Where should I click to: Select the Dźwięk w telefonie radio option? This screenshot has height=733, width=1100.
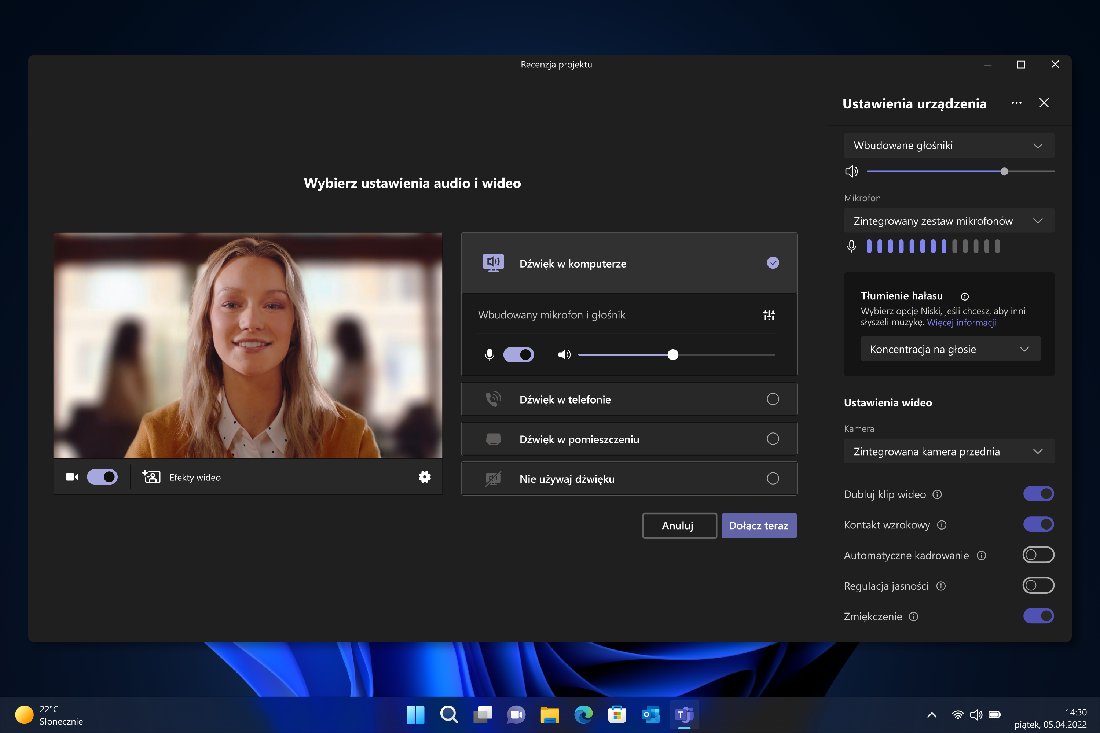coord(773,399)
